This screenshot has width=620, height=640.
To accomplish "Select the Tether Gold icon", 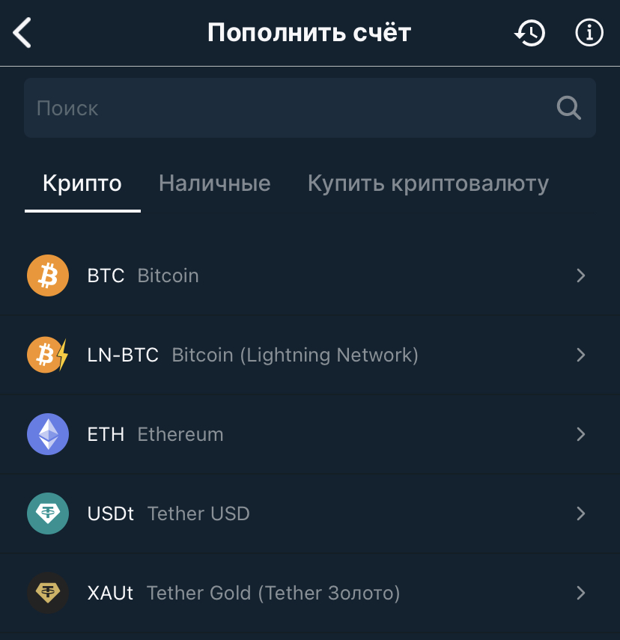I will (48, 593).
